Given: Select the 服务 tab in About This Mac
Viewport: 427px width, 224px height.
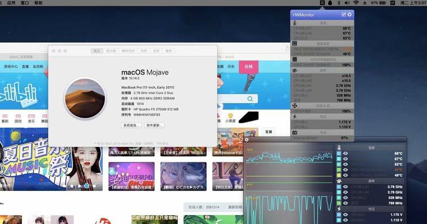Looking at the screenshot, I should pyautogui.click(x=169, y=51).
